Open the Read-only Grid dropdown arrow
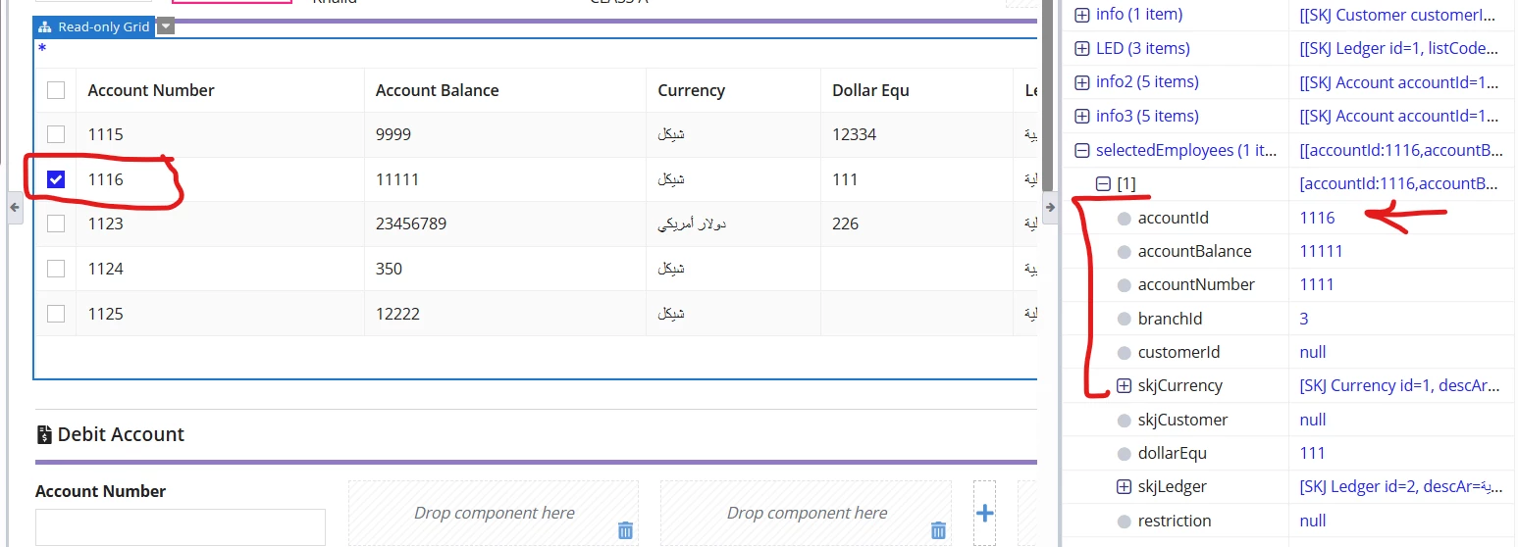The width and height of the screenshot is (1518, 547). click(166, 26)
